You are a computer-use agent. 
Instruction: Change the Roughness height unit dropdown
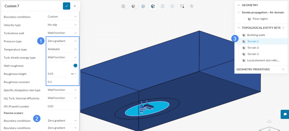(x=74, y=74)
